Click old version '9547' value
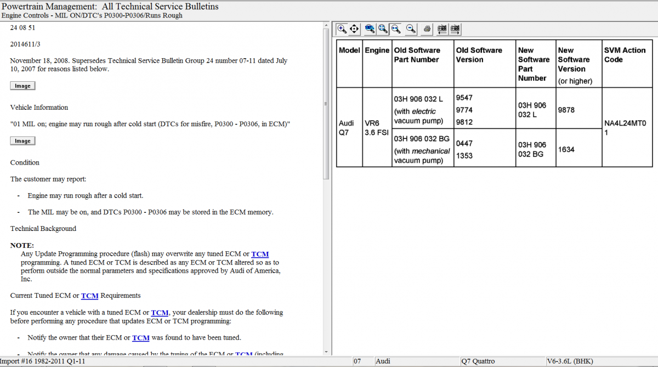The height and width of the screenshot is (367, 658). (464, 98)
